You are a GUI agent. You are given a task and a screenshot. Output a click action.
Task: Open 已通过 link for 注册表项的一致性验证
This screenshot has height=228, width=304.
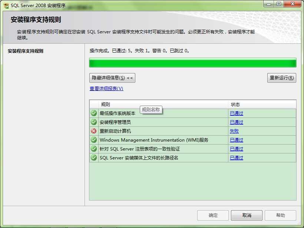[x=236, y=149]
